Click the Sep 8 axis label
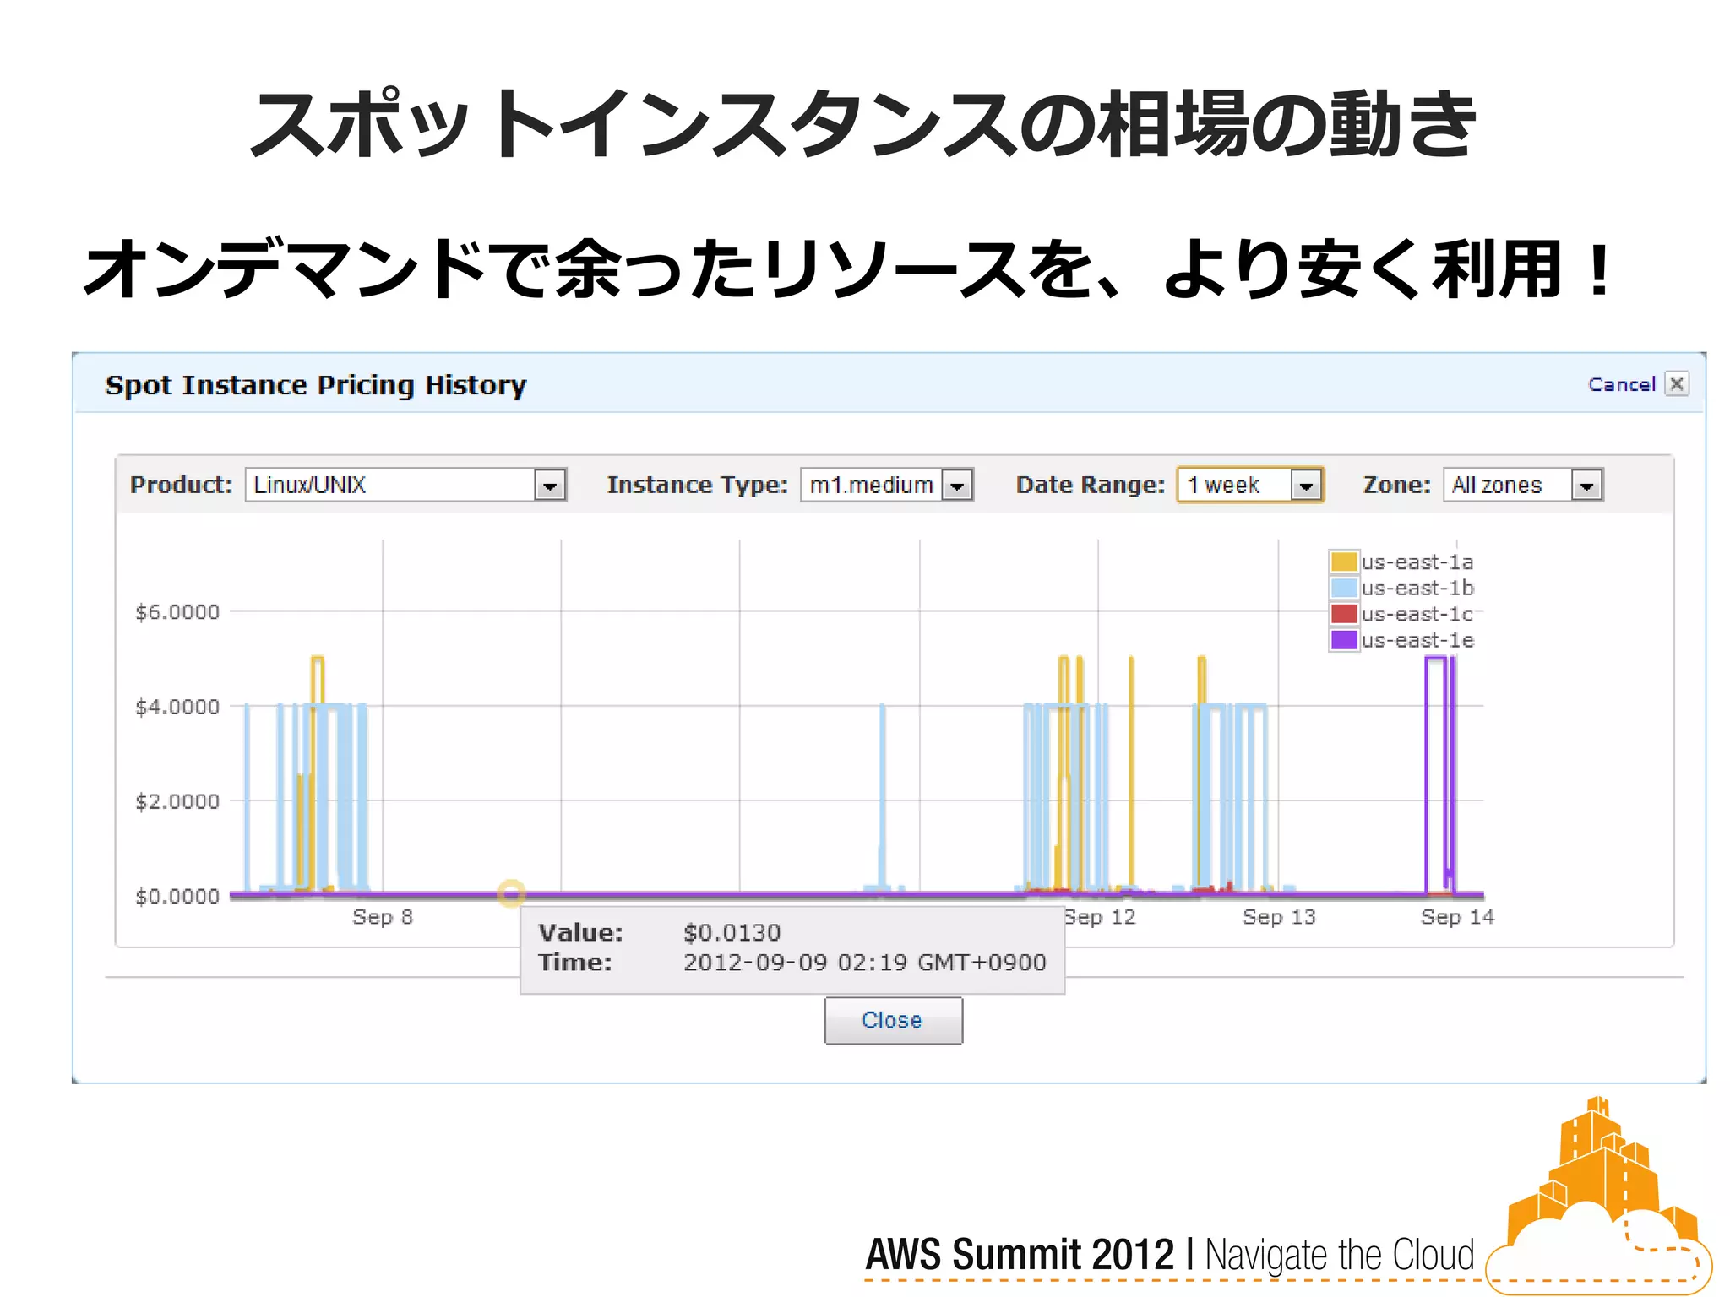 tap(383, 917)
